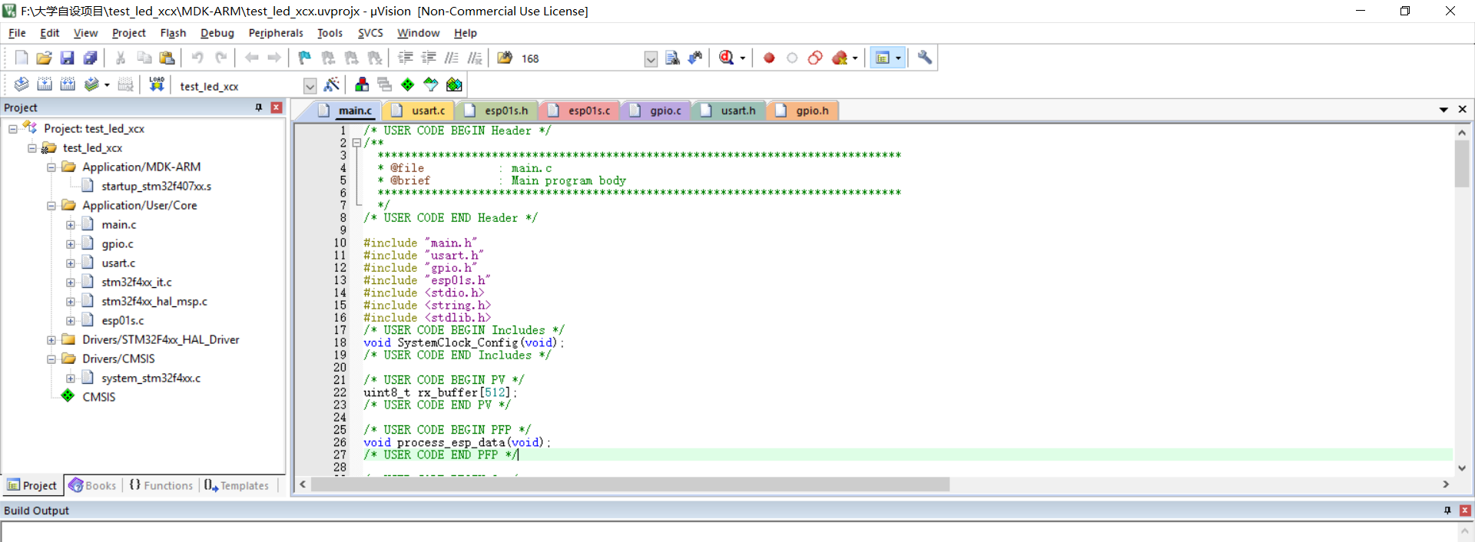This screenshot has height=542, width=1475.
Task: Open Configuration with the wrench icon
Action: [925, 58]
